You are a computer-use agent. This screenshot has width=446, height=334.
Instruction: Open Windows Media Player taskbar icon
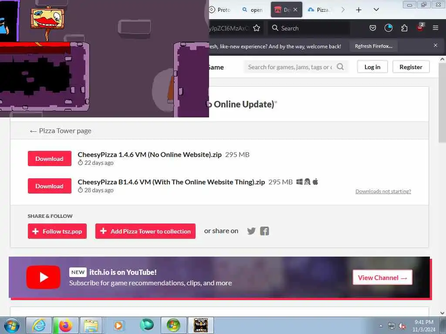118,325
